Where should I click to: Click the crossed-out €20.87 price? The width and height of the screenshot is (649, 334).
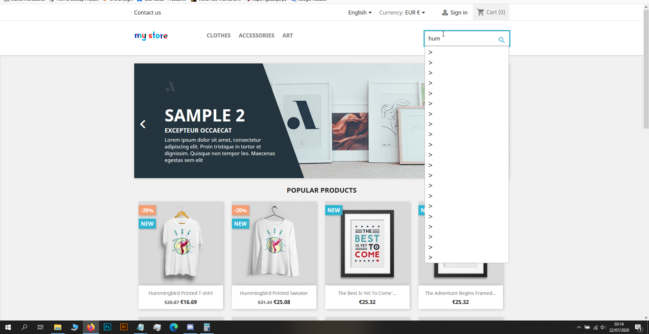click(172, 302)
